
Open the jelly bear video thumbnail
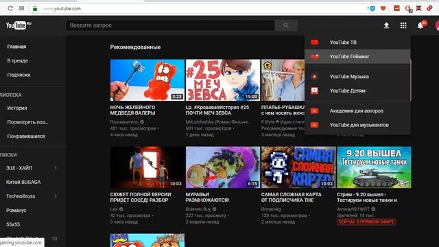click(147, 80)
